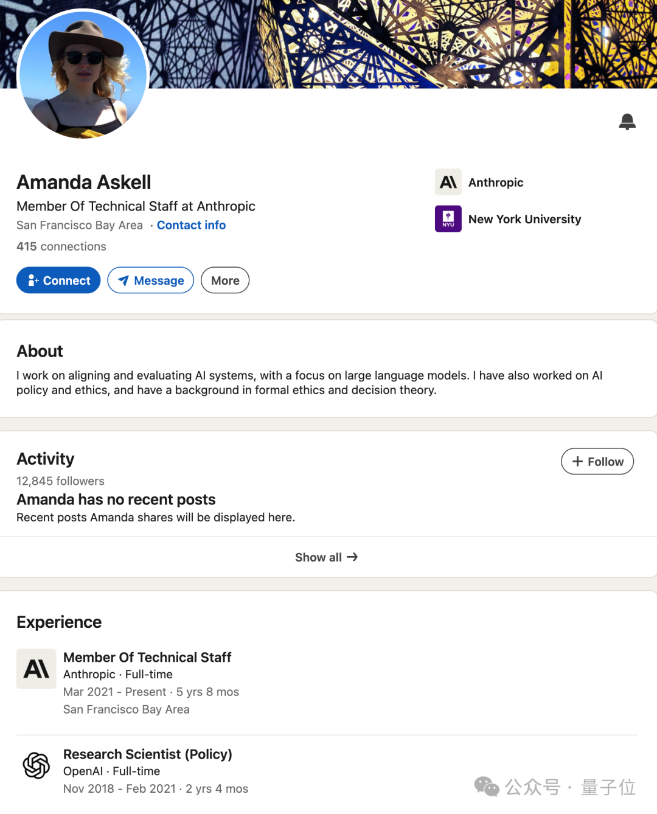This screenshot has height=814, width=657.
Task: Click the New York University text link
Action: (525, 219)
